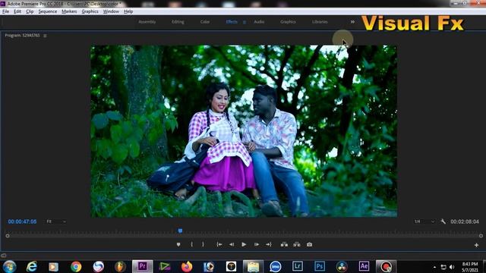Open Firefox from the taskbar
Viewport: 486px width, 273px height.
tap(187, 266)
